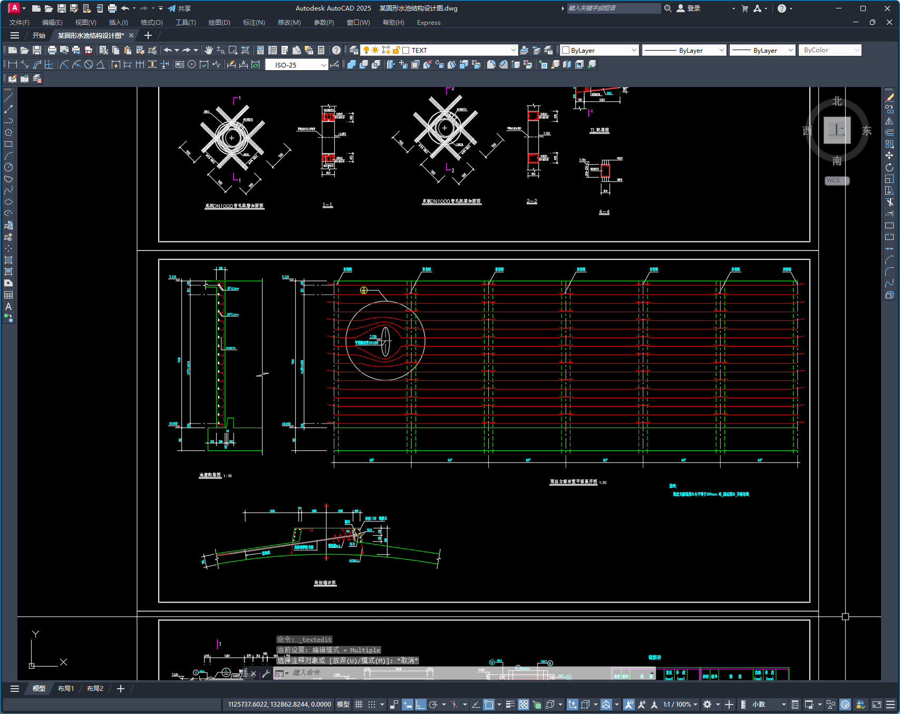Toggle lineweight display in status bar
Screen dimensions: 900x714
pyautogui.click(x=510, y=705)
